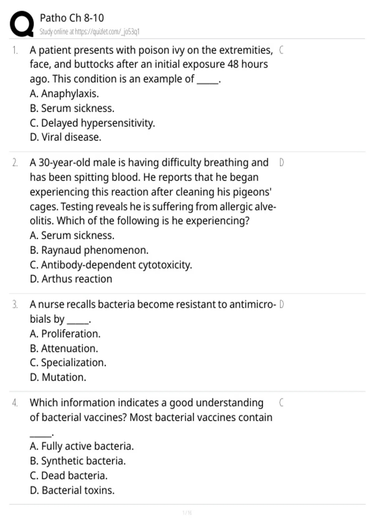Choose 'C. Dead bacteria.' answer
The image size is (374, 530).
click(x=69, y=476)
